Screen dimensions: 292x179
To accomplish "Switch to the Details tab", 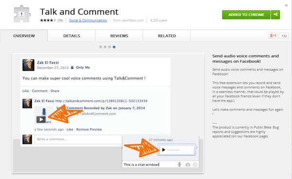I will 72,36.
